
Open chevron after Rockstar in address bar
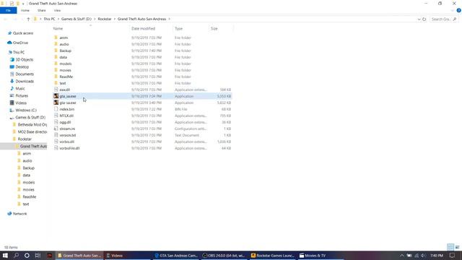point(114,19)
